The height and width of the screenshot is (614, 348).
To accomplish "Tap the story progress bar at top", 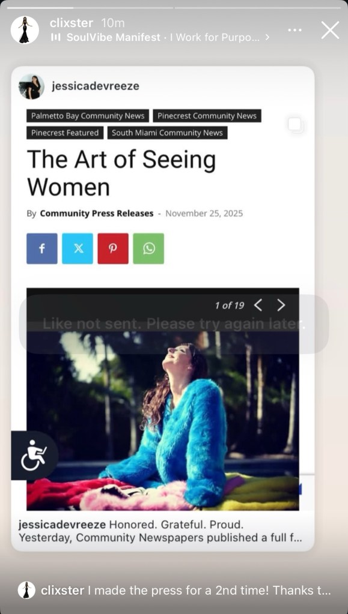I will tap(174, 7).
